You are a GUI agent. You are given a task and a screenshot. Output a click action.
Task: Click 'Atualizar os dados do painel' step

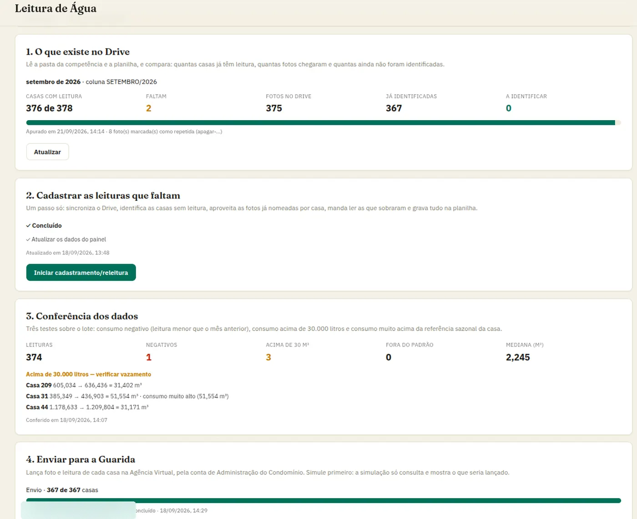coord(66,239)
